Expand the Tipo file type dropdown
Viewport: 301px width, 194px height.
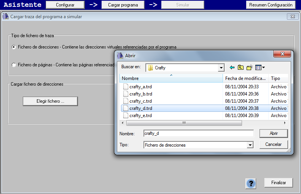250,145
